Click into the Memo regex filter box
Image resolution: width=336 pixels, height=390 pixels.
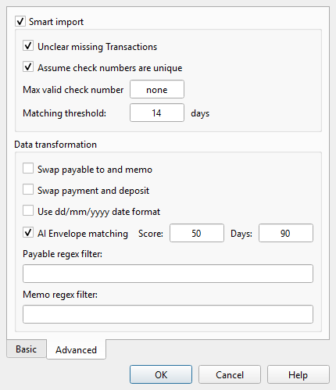click(168, 314)
